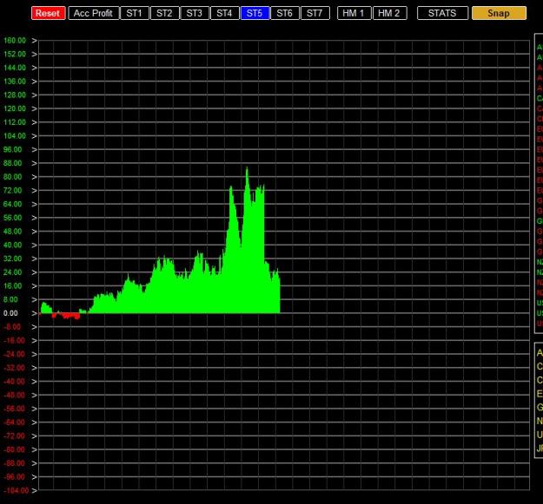Click the arrow next to 128.00
The image size is (543, 504).
point(34,95)
